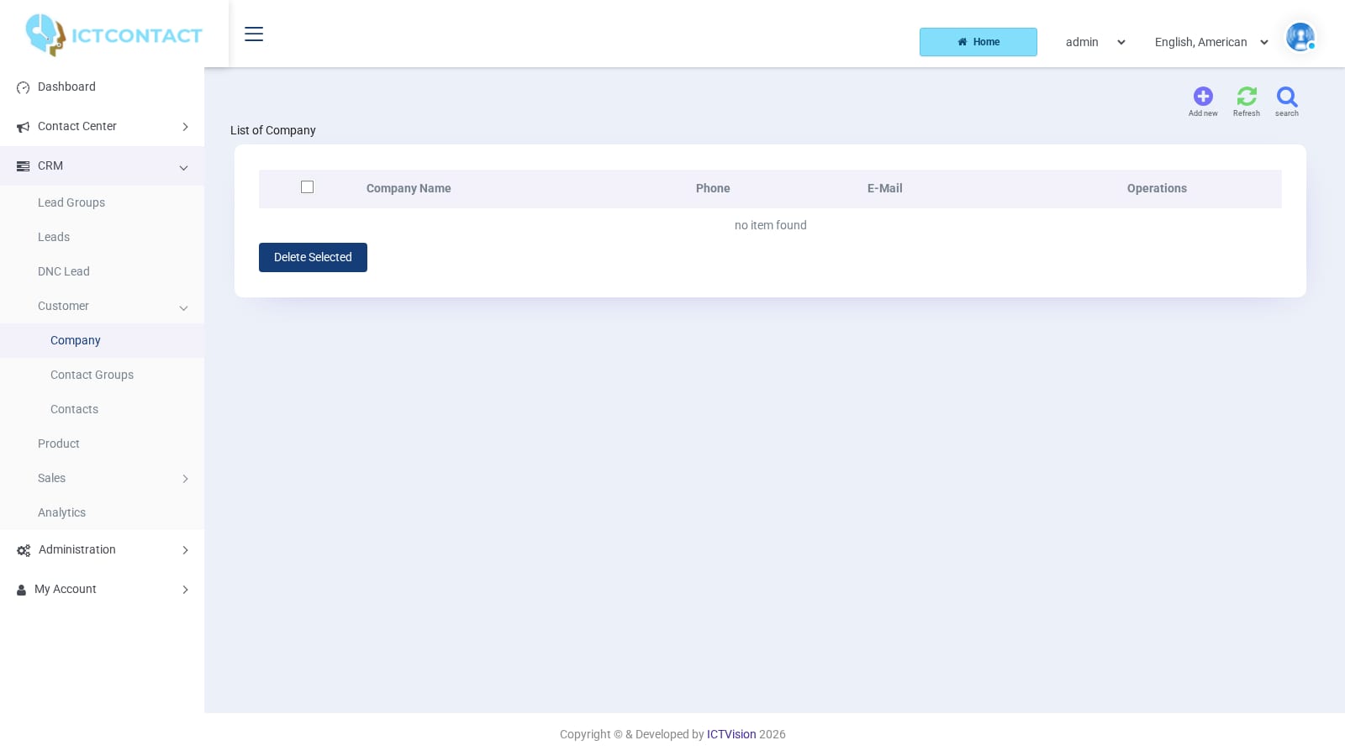Open Analytics menu item
Screen dimensions: 1345x756
click(x=61, y=512)
